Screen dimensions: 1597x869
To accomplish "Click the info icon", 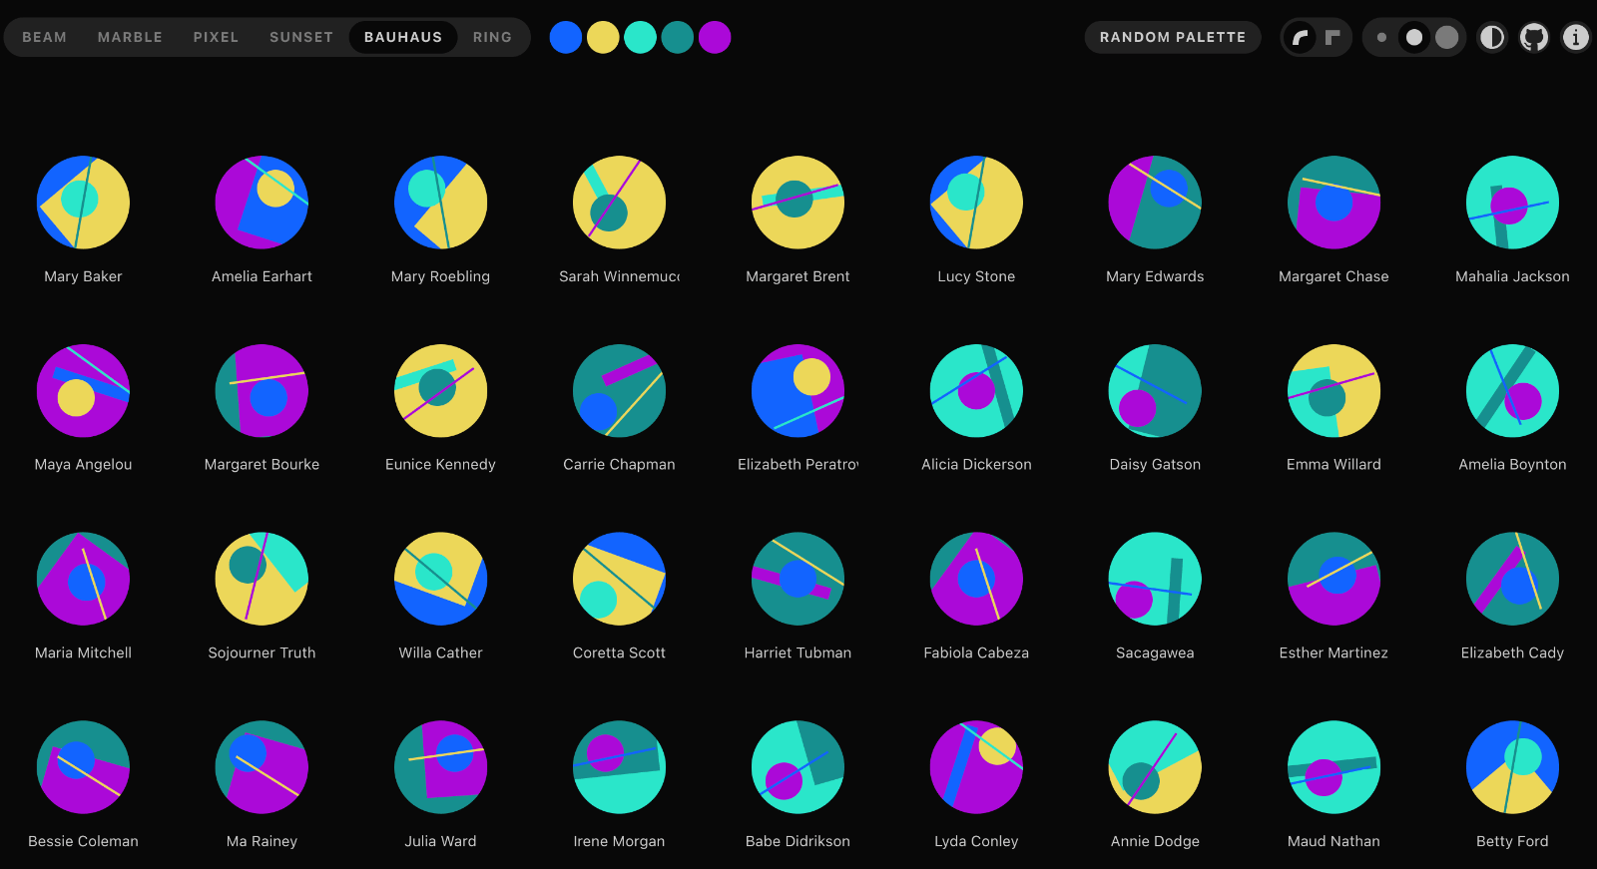I will (1575, 38).
